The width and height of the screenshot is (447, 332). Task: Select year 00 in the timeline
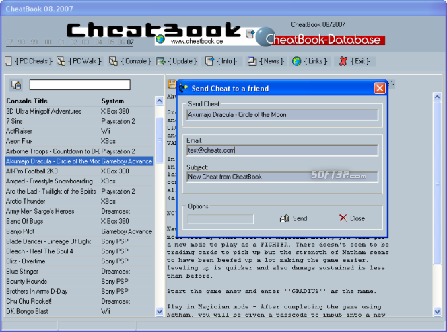(x=48, y=42)
